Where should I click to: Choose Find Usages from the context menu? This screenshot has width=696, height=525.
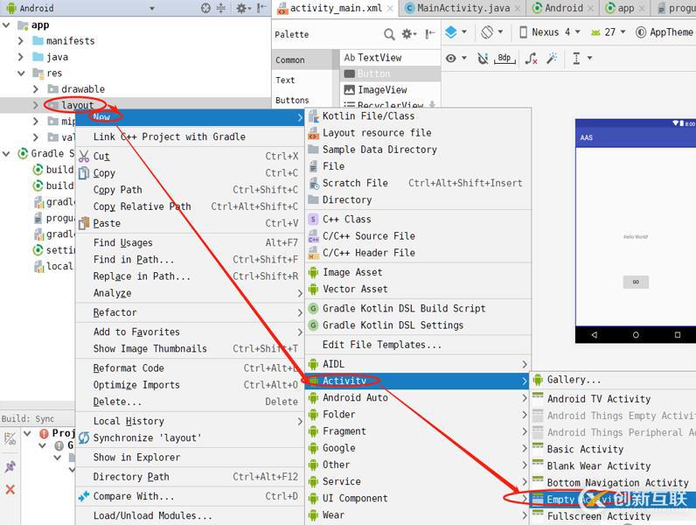(190, 242)
